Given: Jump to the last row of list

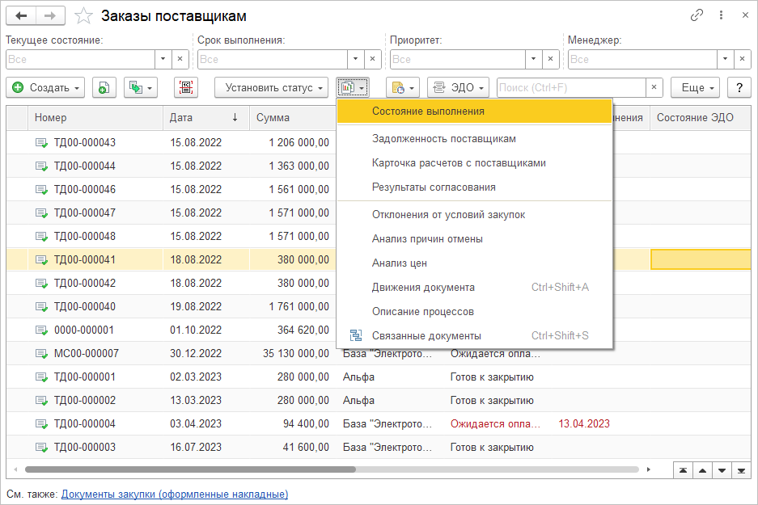Looking at the screenshot, I should pos(739,470).
